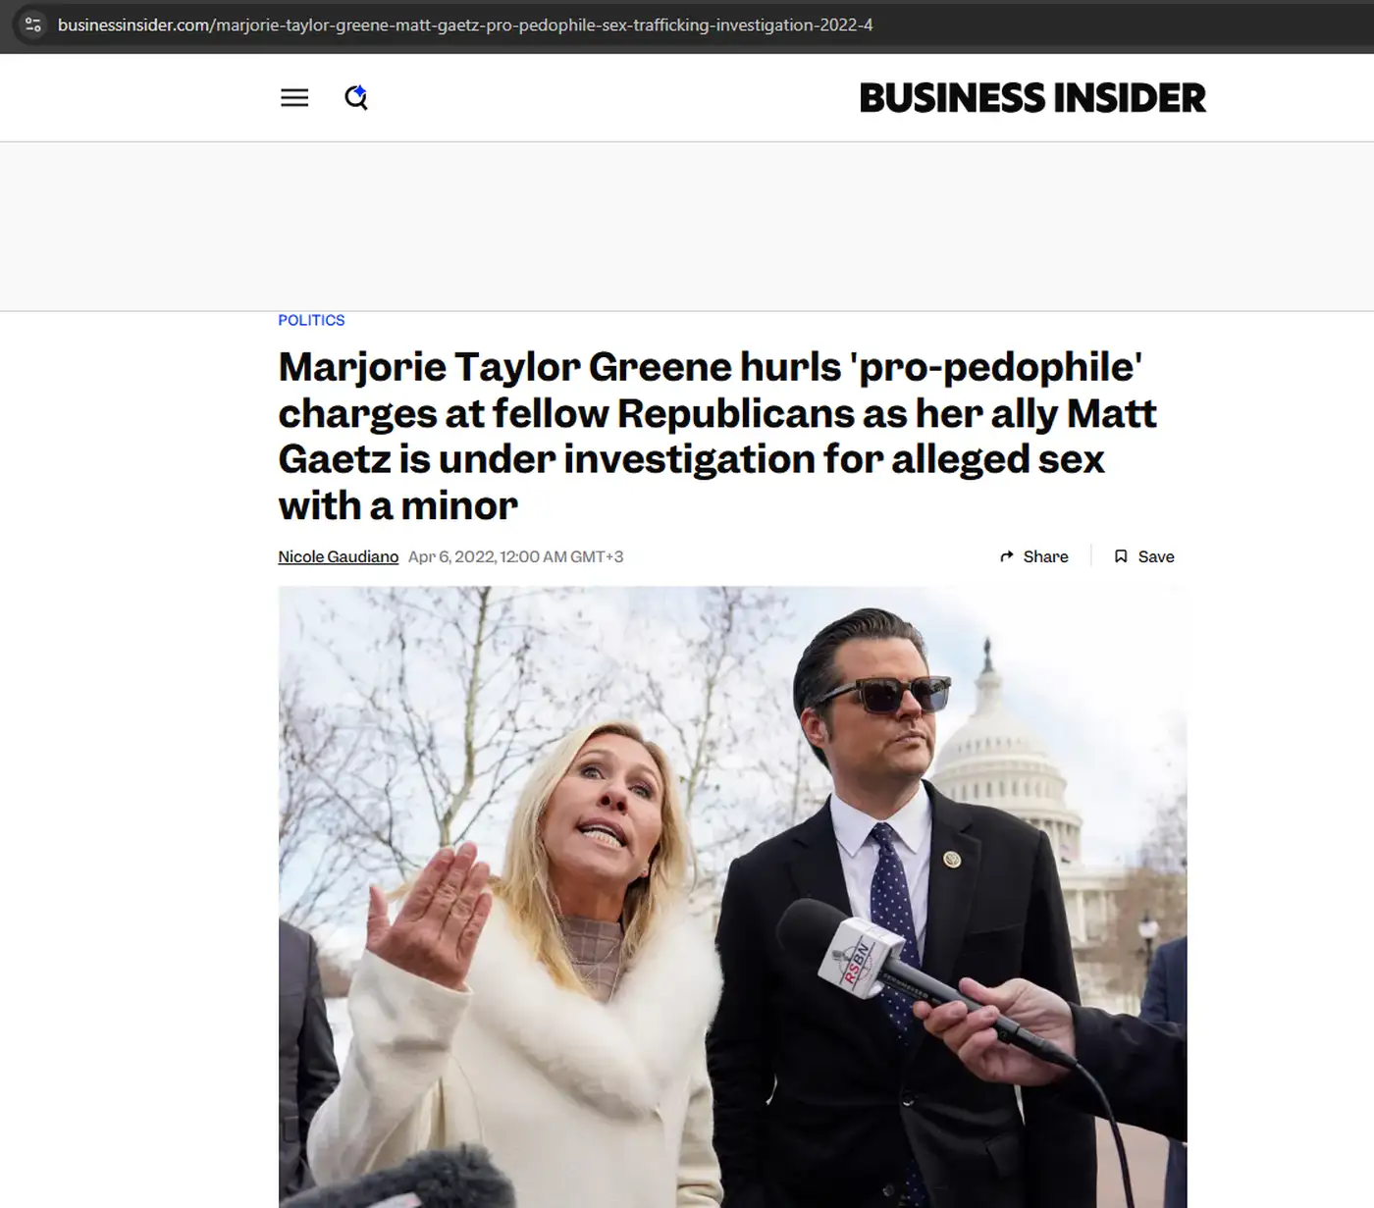Open the POLITICS category link
Screen dimensions: 1374x1208
point(311,320)
